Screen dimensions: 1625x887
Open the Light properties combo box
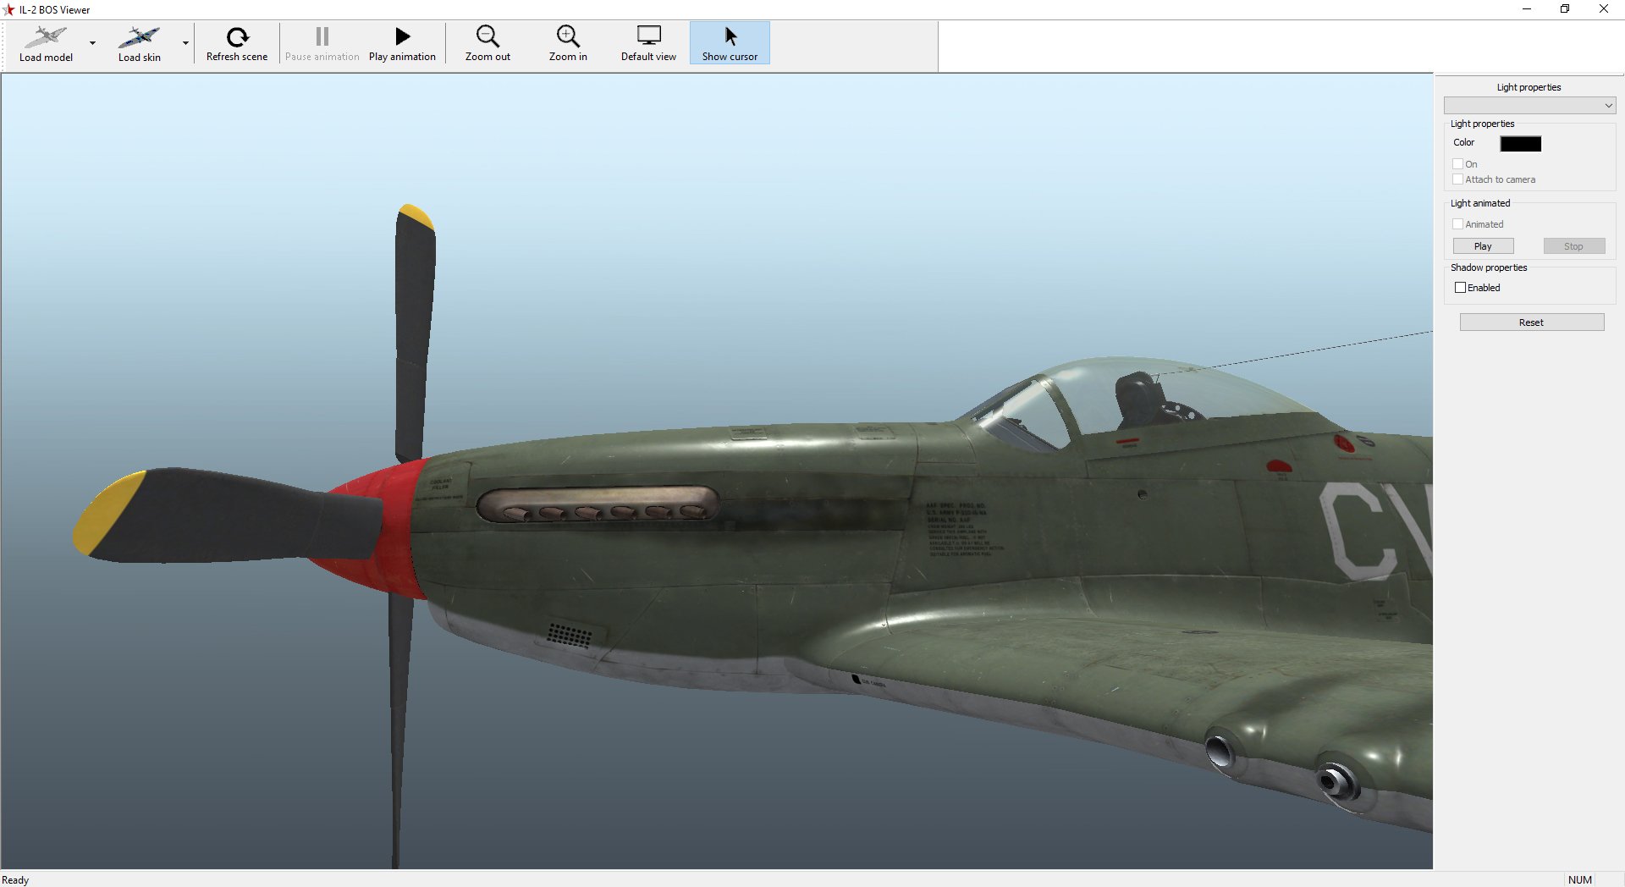click(1529, 105)
